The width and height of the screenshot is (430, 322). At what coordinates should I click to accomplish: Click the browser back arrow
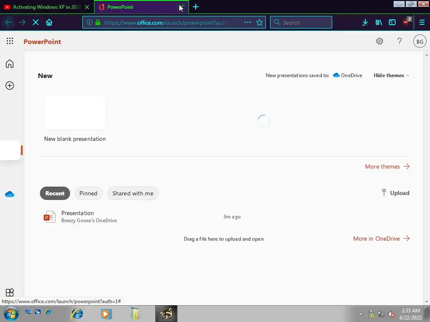click(x=8, y=22)
